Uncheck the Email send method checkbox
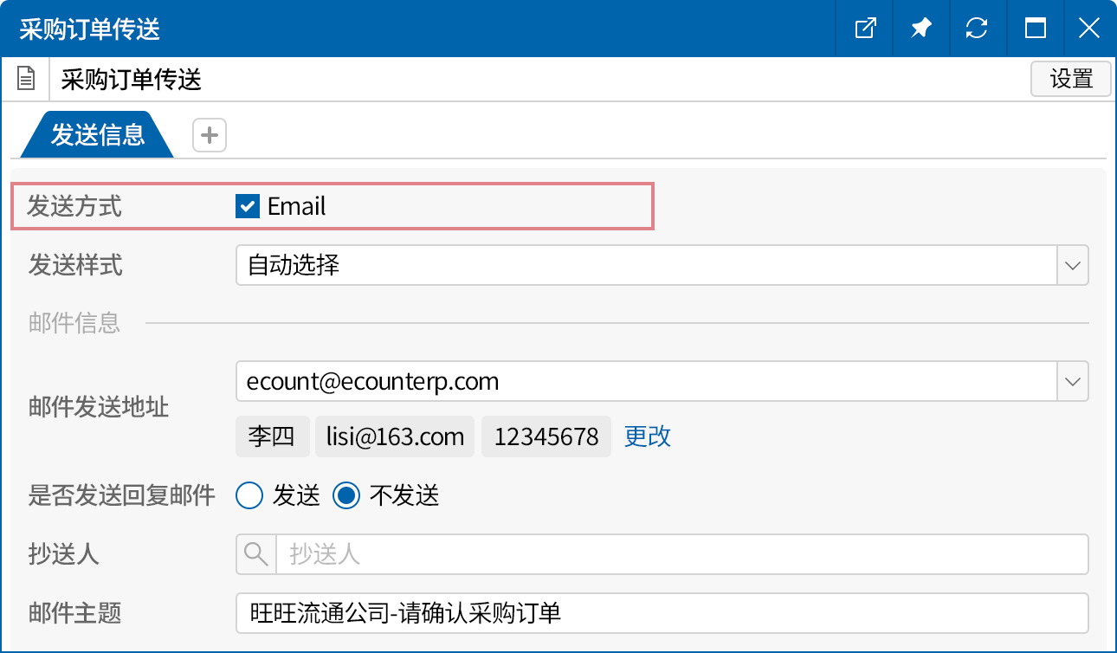Screen dimensions: 1117x653 coord(248,206)
